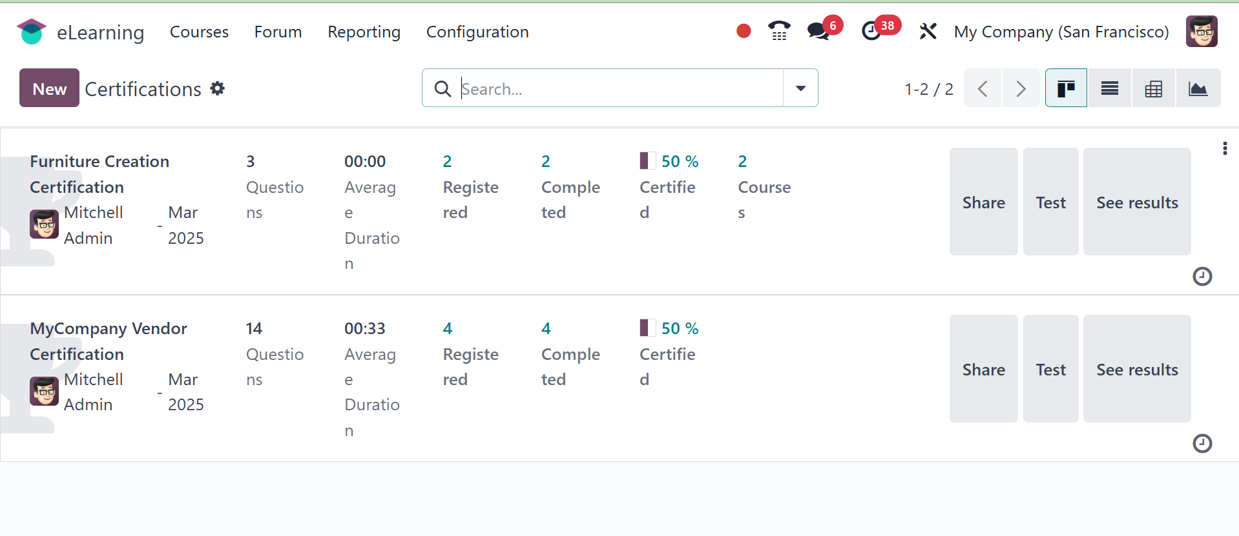The height and width of the screenshot is (536, 1239).
Task: Share the MyCompany Vendor Certification
Action: [984, 369]
